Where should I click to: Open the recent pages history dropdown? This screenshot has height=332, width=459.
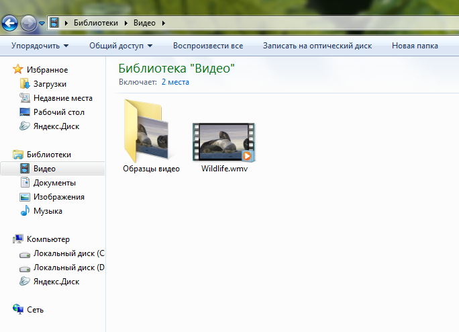click(x=42, y=24)
